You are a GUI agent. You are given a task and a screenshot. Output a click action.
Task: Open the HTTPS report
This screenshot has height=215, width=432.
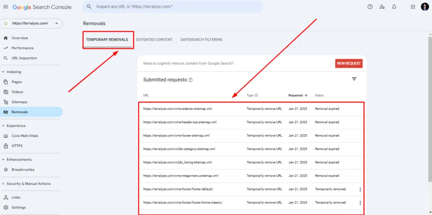17,146
